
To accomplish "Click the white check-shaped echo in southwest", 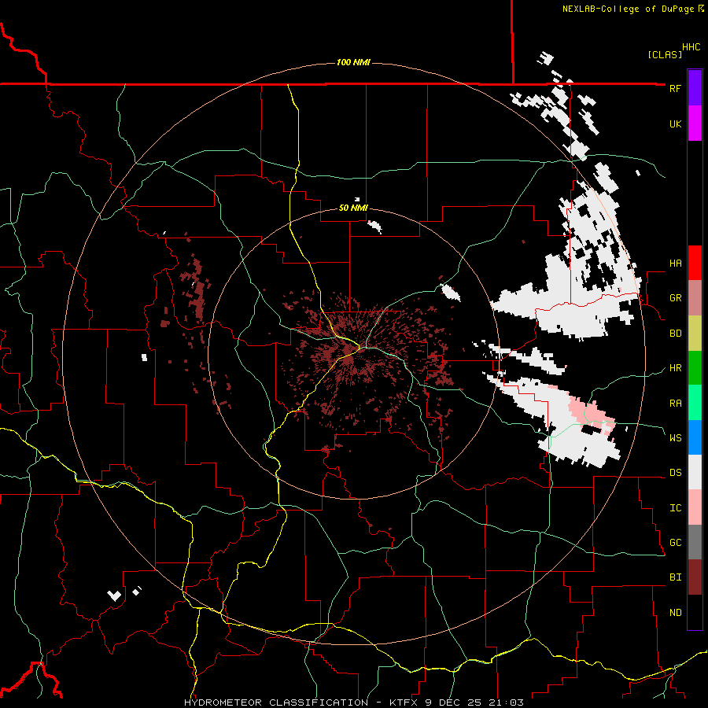I will 114,596.
